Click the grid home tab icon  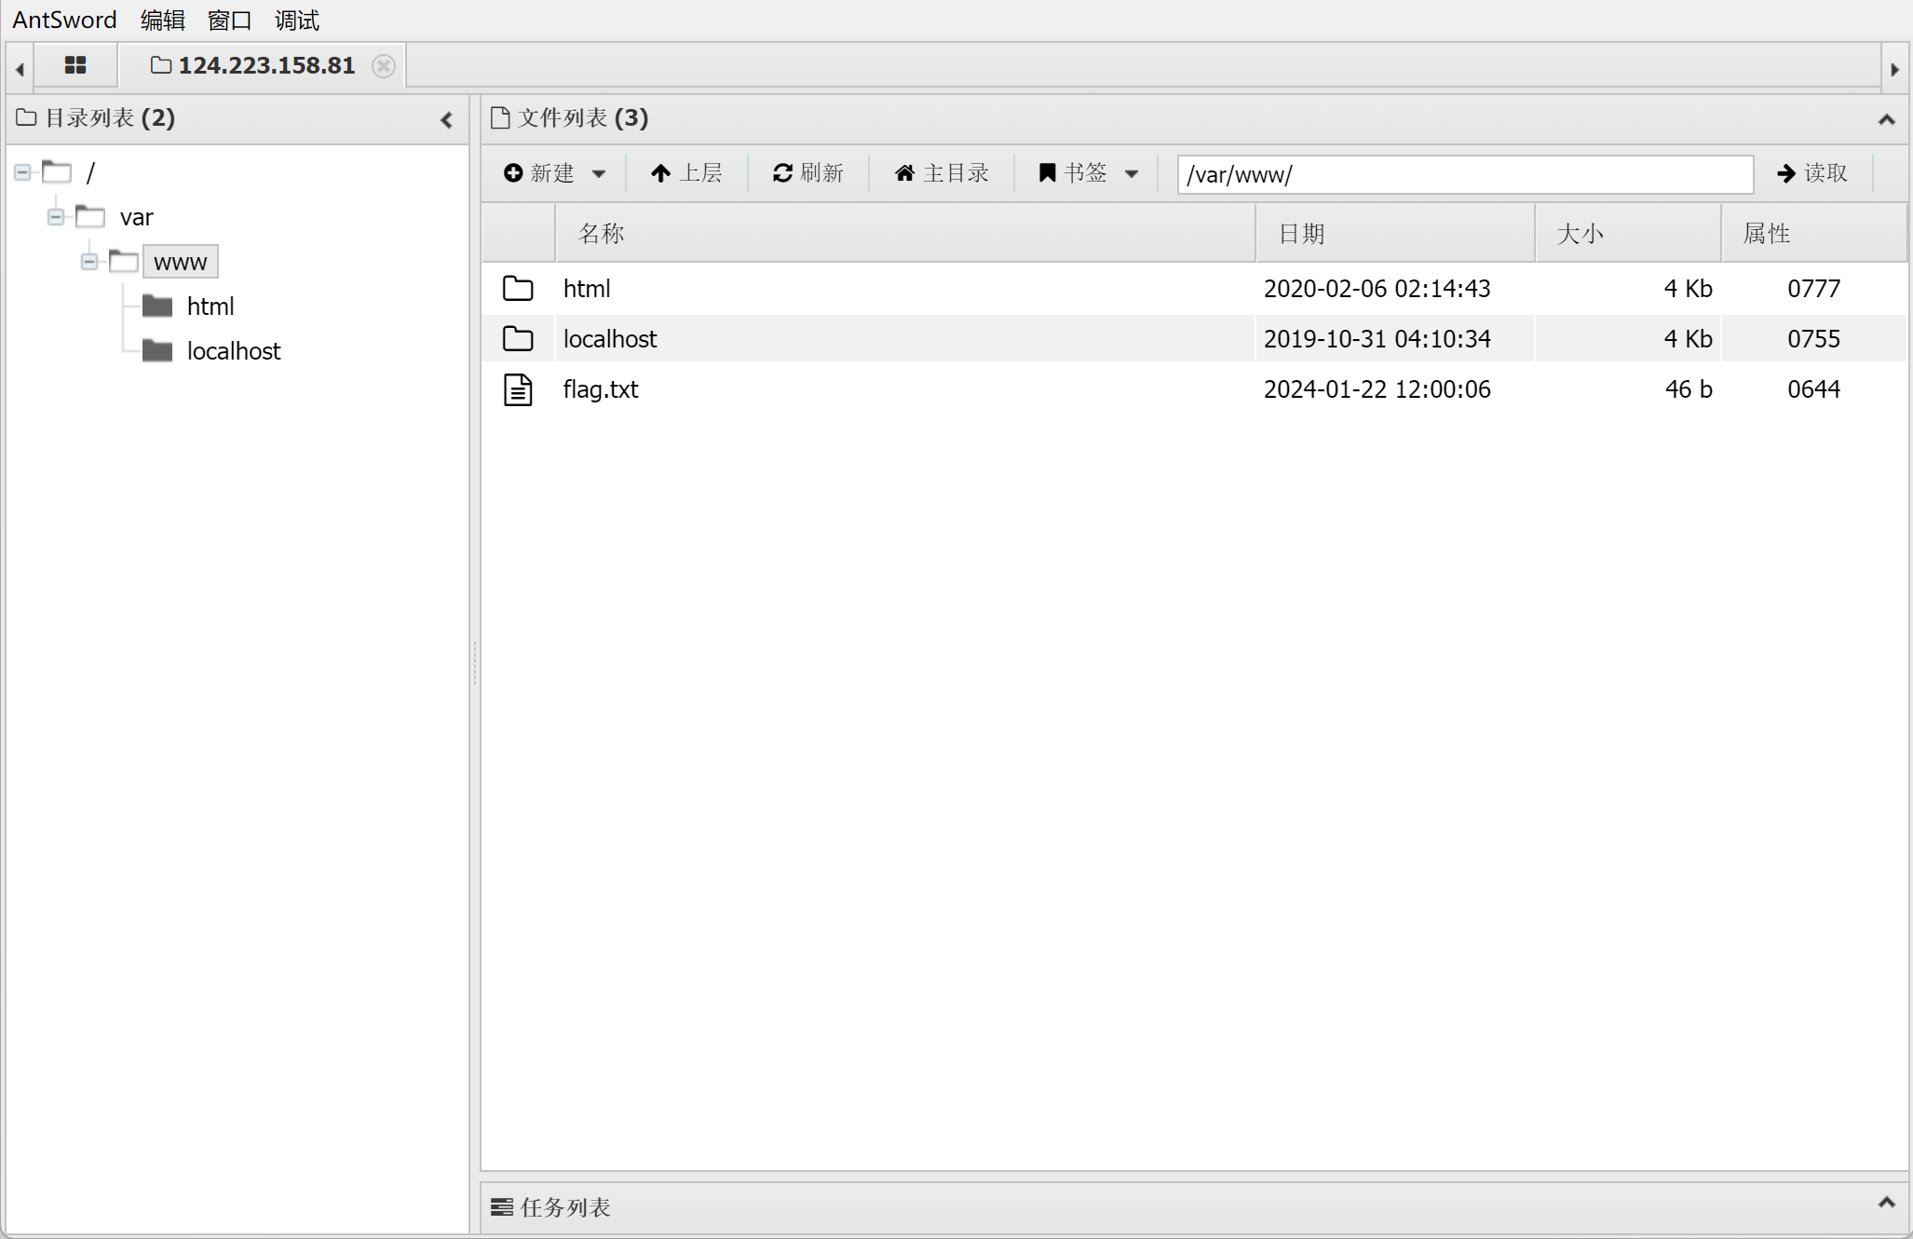point(75,65)
